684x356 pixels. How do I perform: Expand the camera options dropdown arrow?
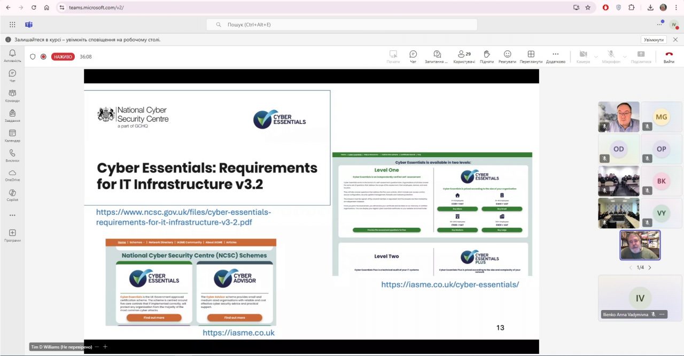click(x=596, y=55)
